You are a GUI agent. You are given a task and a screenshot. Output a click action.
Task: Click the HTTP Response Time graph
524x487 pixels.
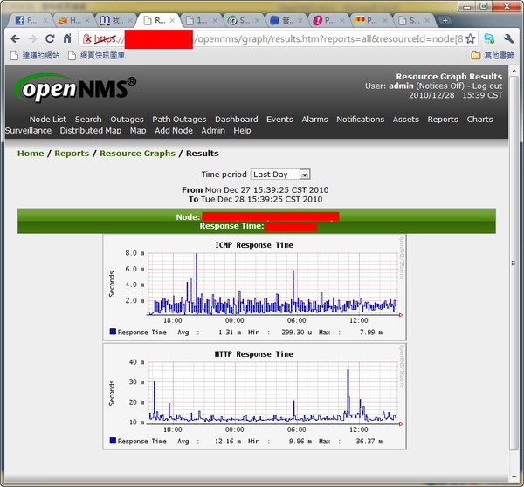[x=255, y=396]
